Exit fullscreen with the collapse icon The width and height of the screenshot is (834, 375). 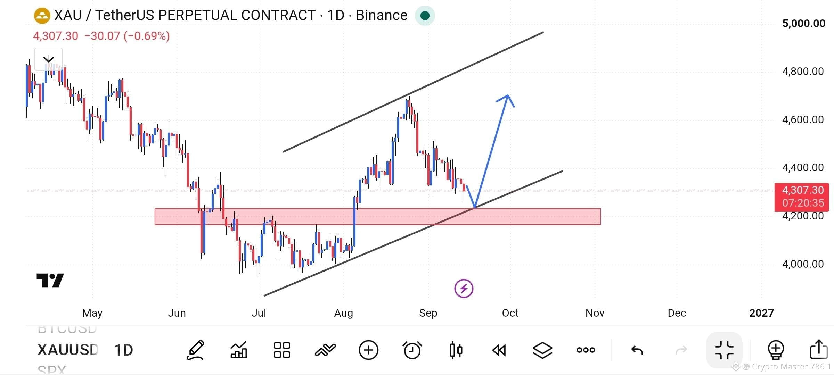tap(725, 350)
